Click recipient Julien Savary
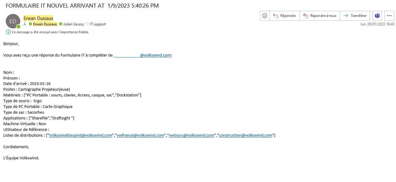This screenshot has width=396, height=182. click(x=74, y=24)
